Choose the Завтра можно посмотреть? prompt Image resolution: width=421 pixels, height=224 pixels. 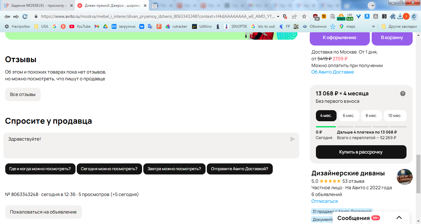pos(174,169)
